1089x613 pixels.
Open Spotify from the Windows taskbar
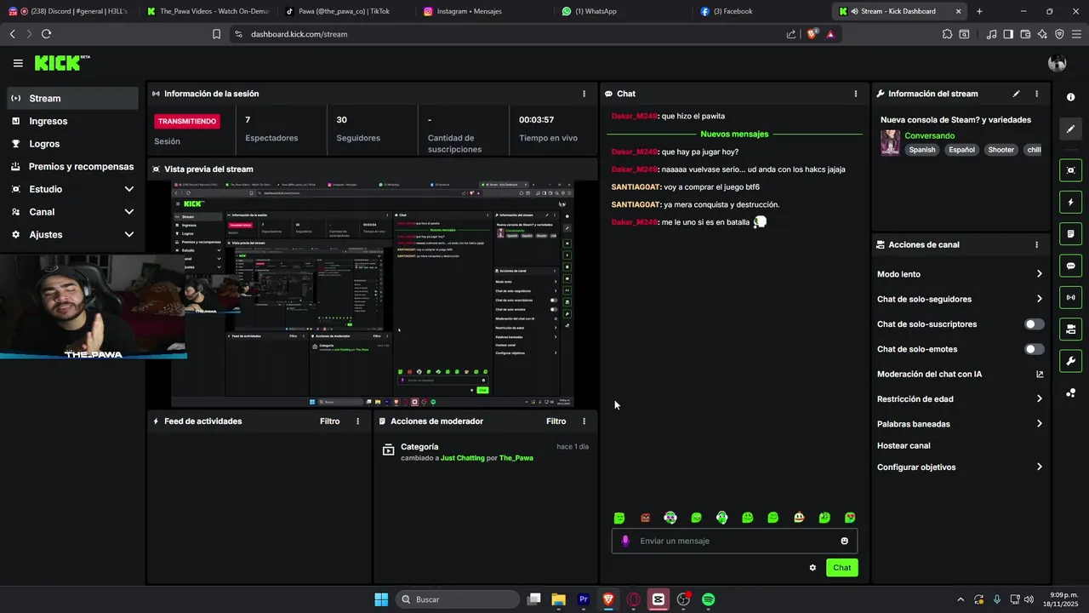[x=708, y=599]
